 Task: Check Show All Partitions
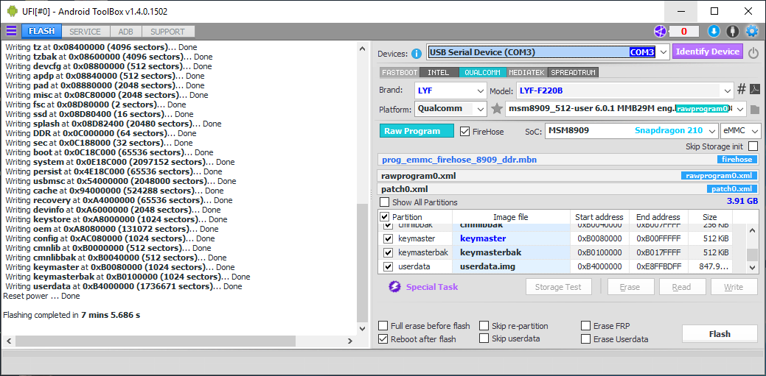[385, 202]
